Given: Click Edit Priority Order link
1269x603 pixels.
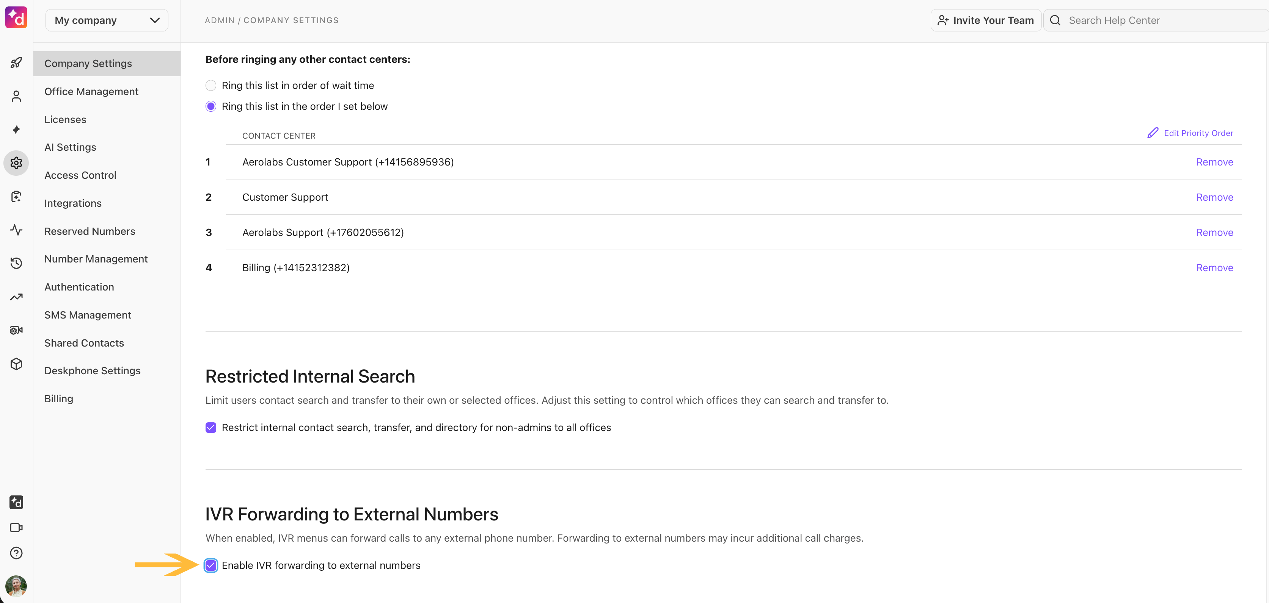Looking at the screenshot, I should click(x=1190, y=133).
